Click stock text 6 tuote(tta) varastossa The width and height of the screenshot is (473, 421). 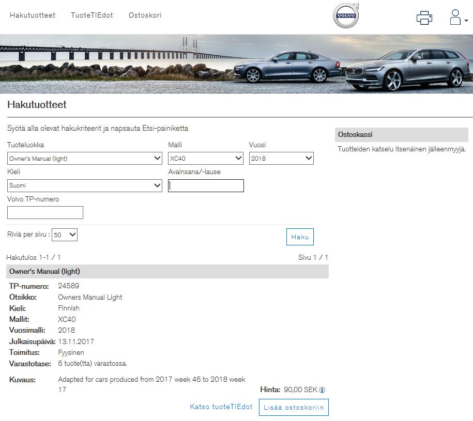[93, 364]
